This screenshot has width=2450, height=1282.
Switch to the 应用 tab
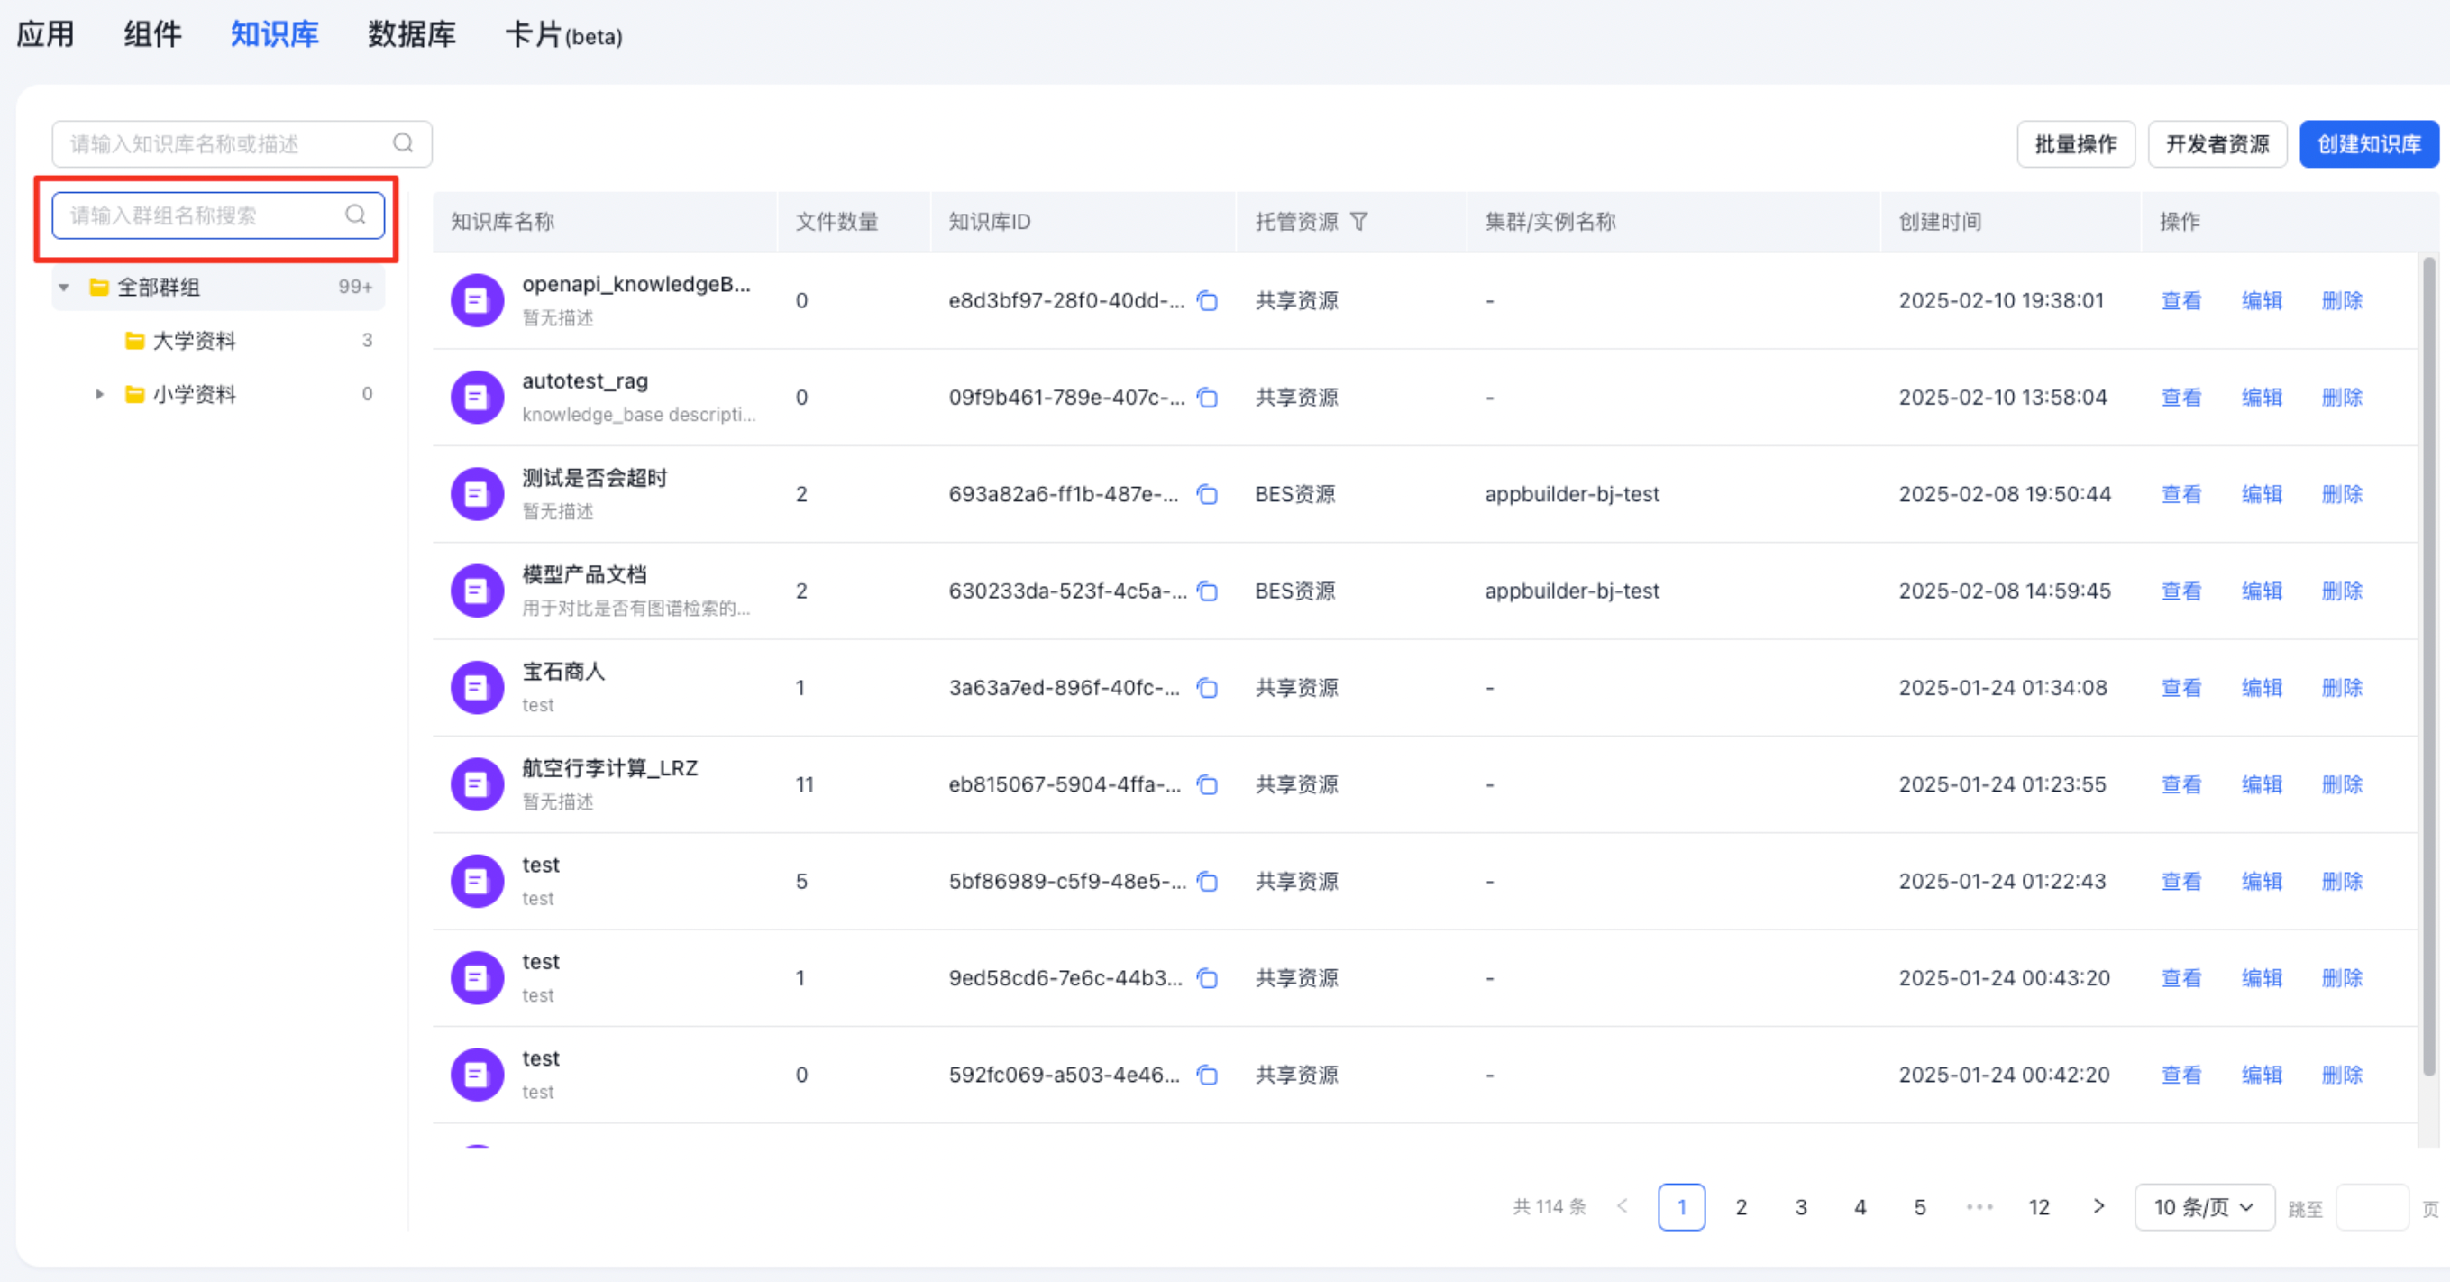[45, 34]
